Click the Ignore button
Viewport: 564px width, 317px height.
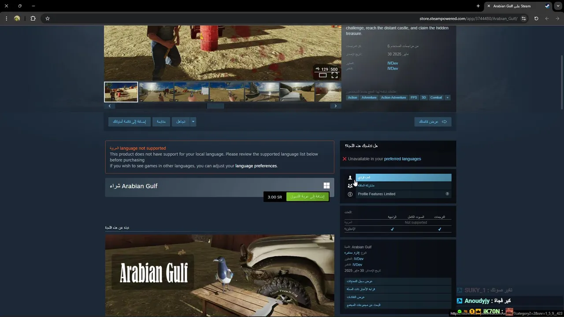pos(181,122)
